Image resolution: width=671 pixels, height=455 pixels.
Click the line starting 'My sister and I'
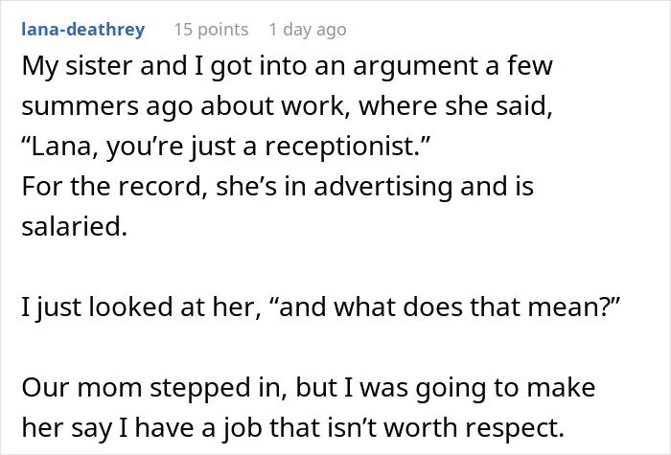[x=288, y=66]
